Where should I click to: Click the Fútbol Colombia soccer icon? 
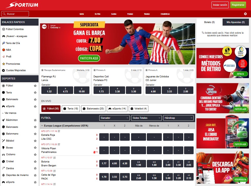tap(4, 29)
